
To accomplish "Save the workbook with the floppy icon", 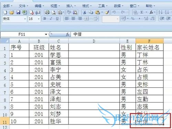I will pyautogui.click(x=18, y=12).
